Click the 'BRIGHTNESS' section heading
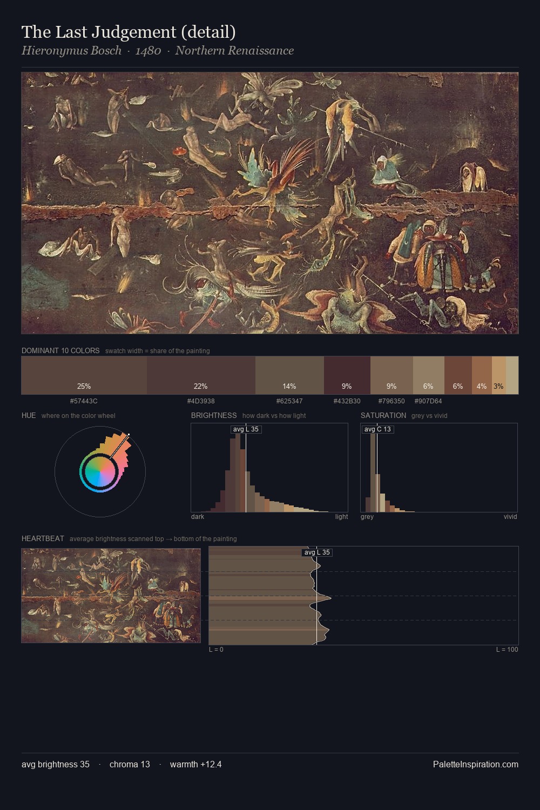540x810 pixels. tap(214, 415)
